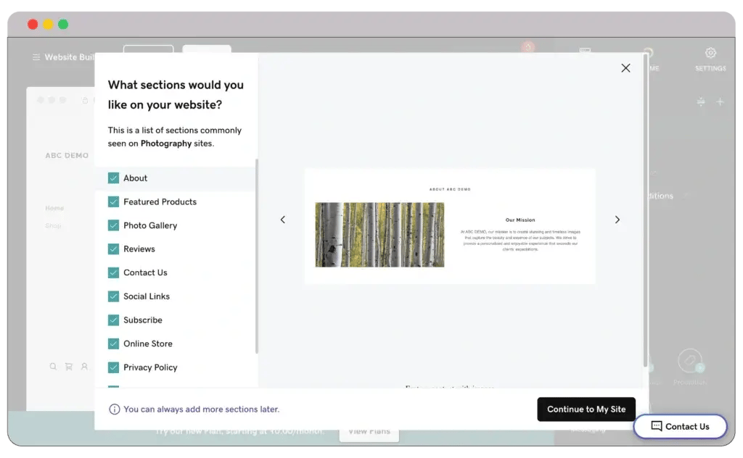Toggle the Social Links checkbox
This screenshot has height=458, width=743.
click(x=113, y=296)
